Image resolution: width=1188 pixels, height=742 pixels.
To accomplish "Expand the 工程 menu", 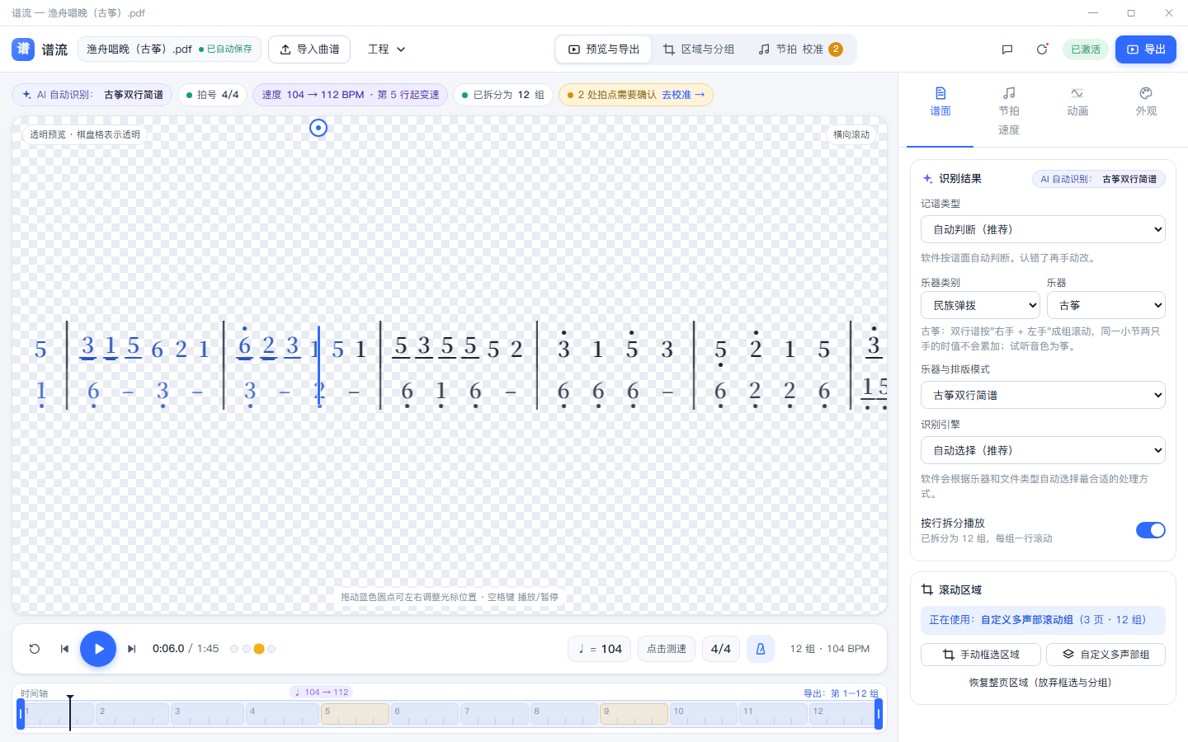I will click(x=387, y=49).
